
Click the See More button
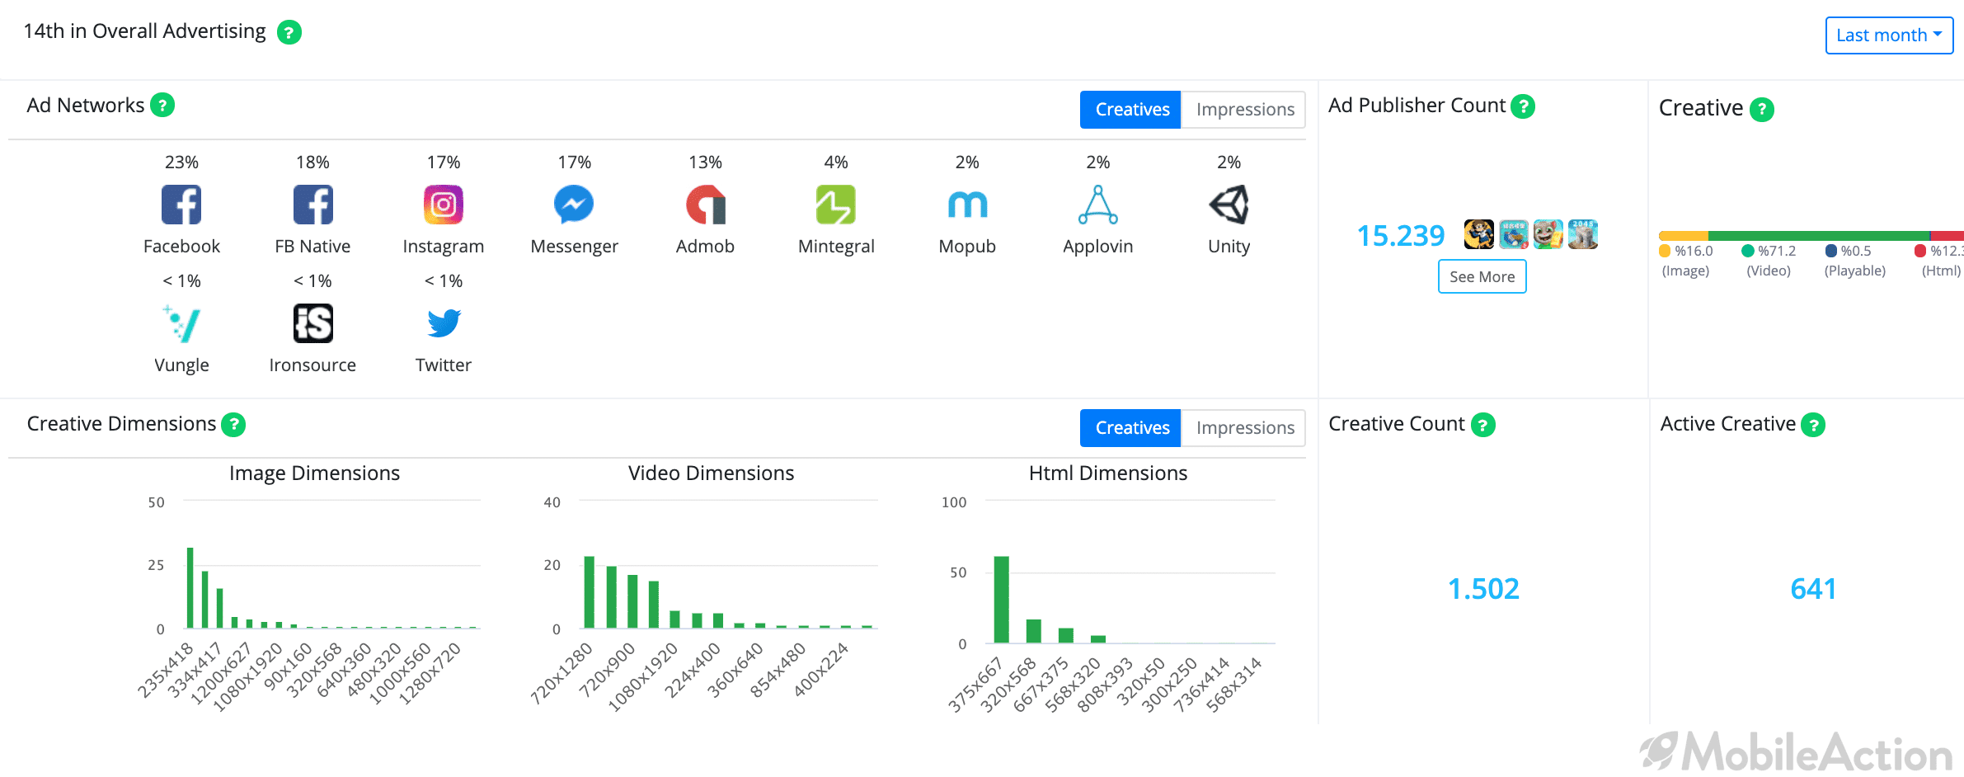click(x=1482, y=276)
